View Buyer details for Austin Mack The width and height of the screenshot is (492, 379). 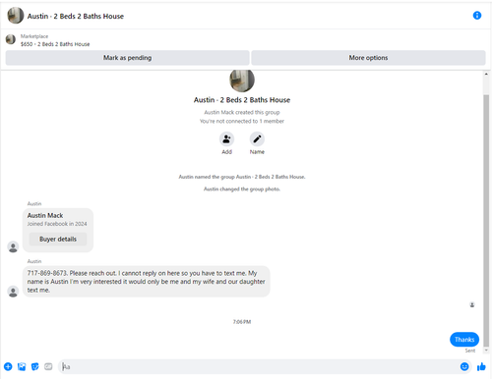58,240
